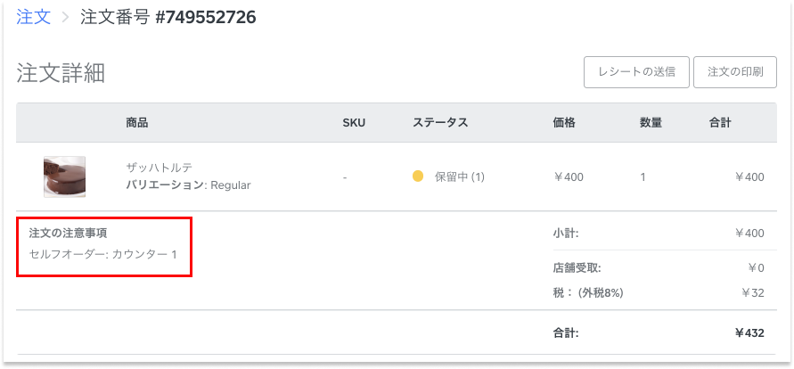Click the ザッハトルテ product thumbnail
This screenshot has height=369, width=794.
point(65,176)
